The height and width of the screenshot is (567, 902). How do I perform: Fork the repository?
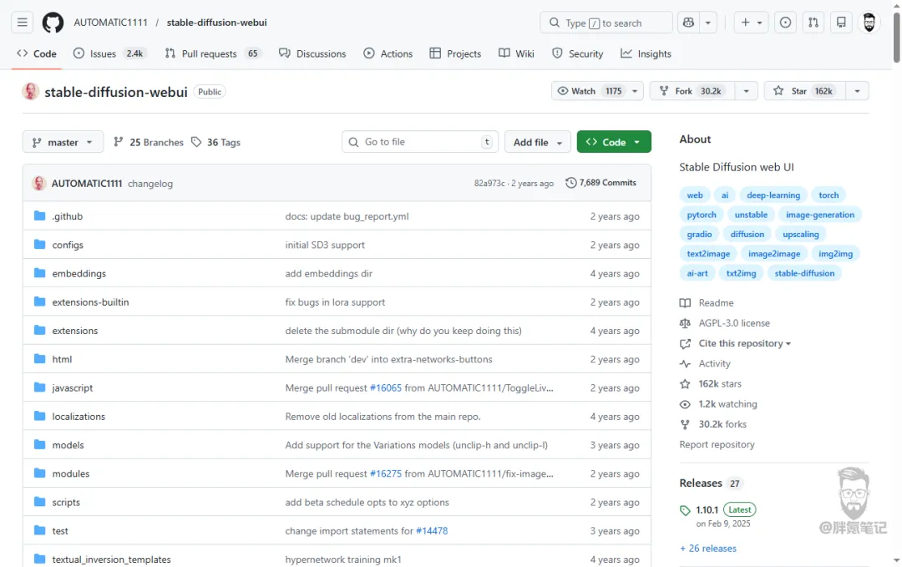692,91
